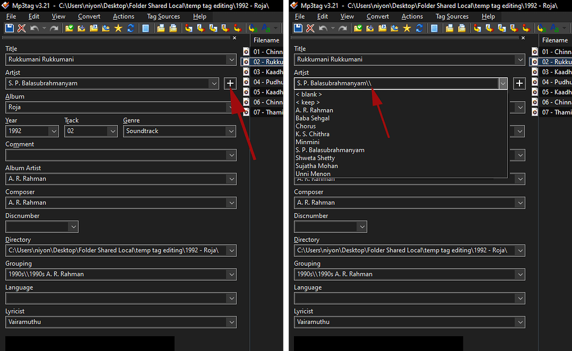Click the last red-dot Tag - Tag convert icon, right window

point(526,28)
